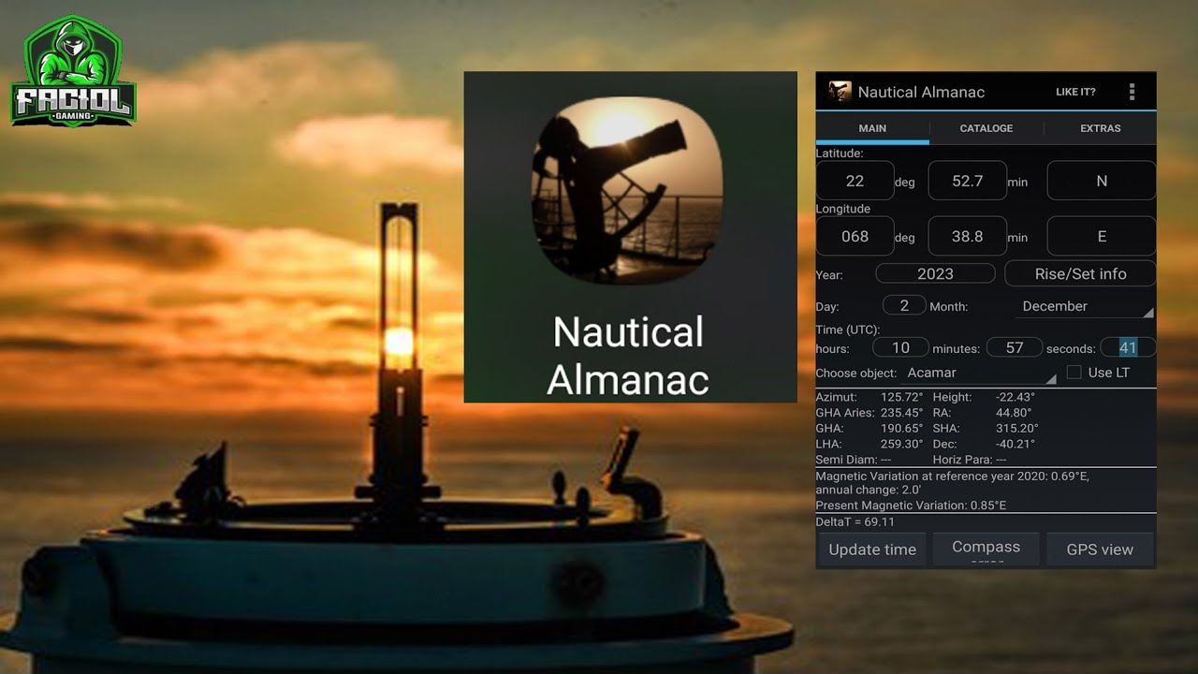Select the longitude minutes field showing 38.8
This screenshot has height=674, width=1198.
(967, 236)
